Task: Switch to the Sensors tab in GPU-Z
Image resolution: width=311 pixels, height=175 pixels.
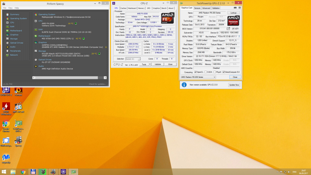Action: point(197,8)
